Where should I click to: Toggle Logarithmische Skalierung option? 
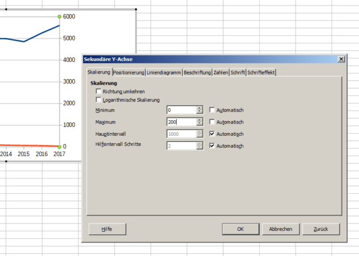(x=99, y=99)
